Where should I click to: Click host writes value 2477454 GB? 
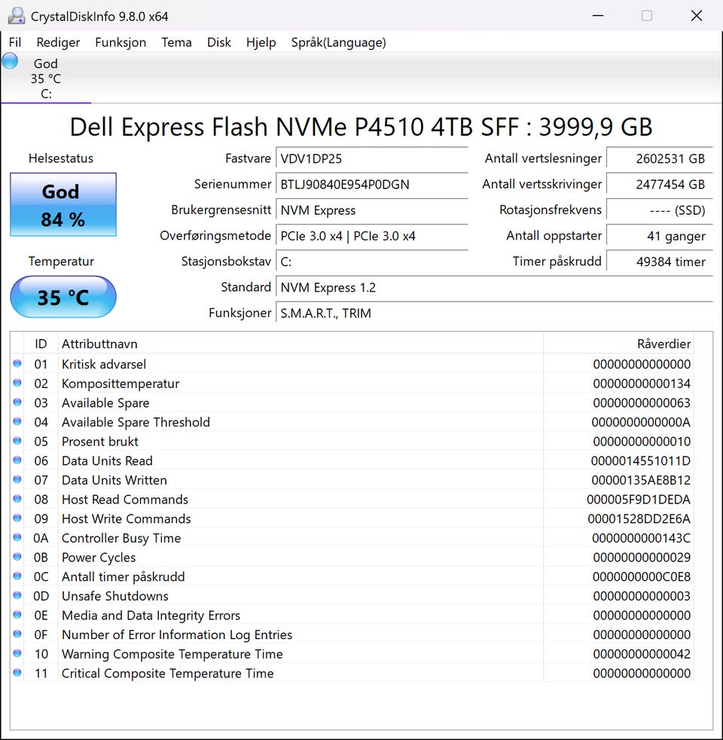click(x=659, y=185)
